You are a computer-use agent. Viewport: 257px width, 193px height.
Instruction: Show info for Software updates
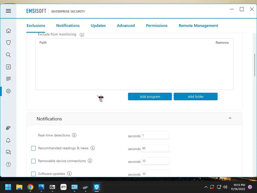[x=69, y=173]
